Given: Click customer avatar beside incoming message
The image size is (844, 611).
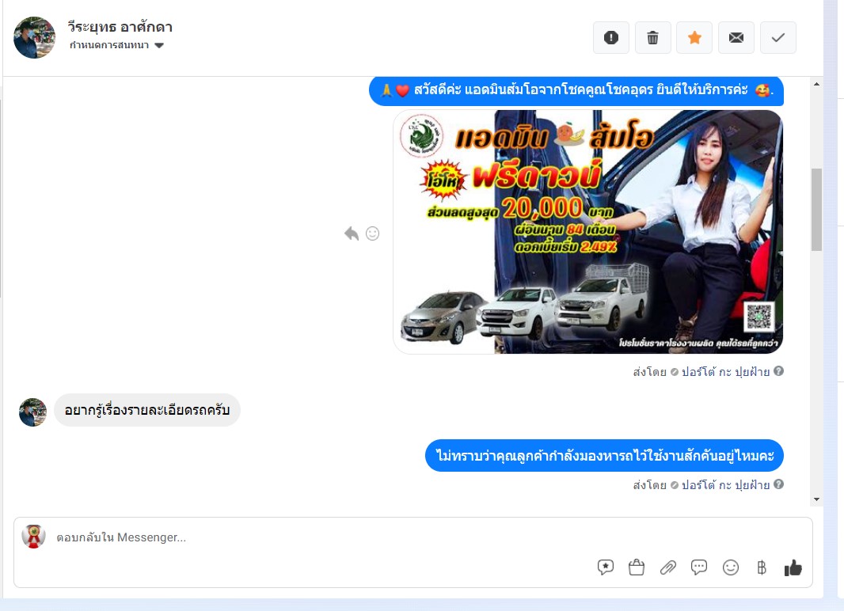Looking at the screenshot, I should [x=32, y=412].
